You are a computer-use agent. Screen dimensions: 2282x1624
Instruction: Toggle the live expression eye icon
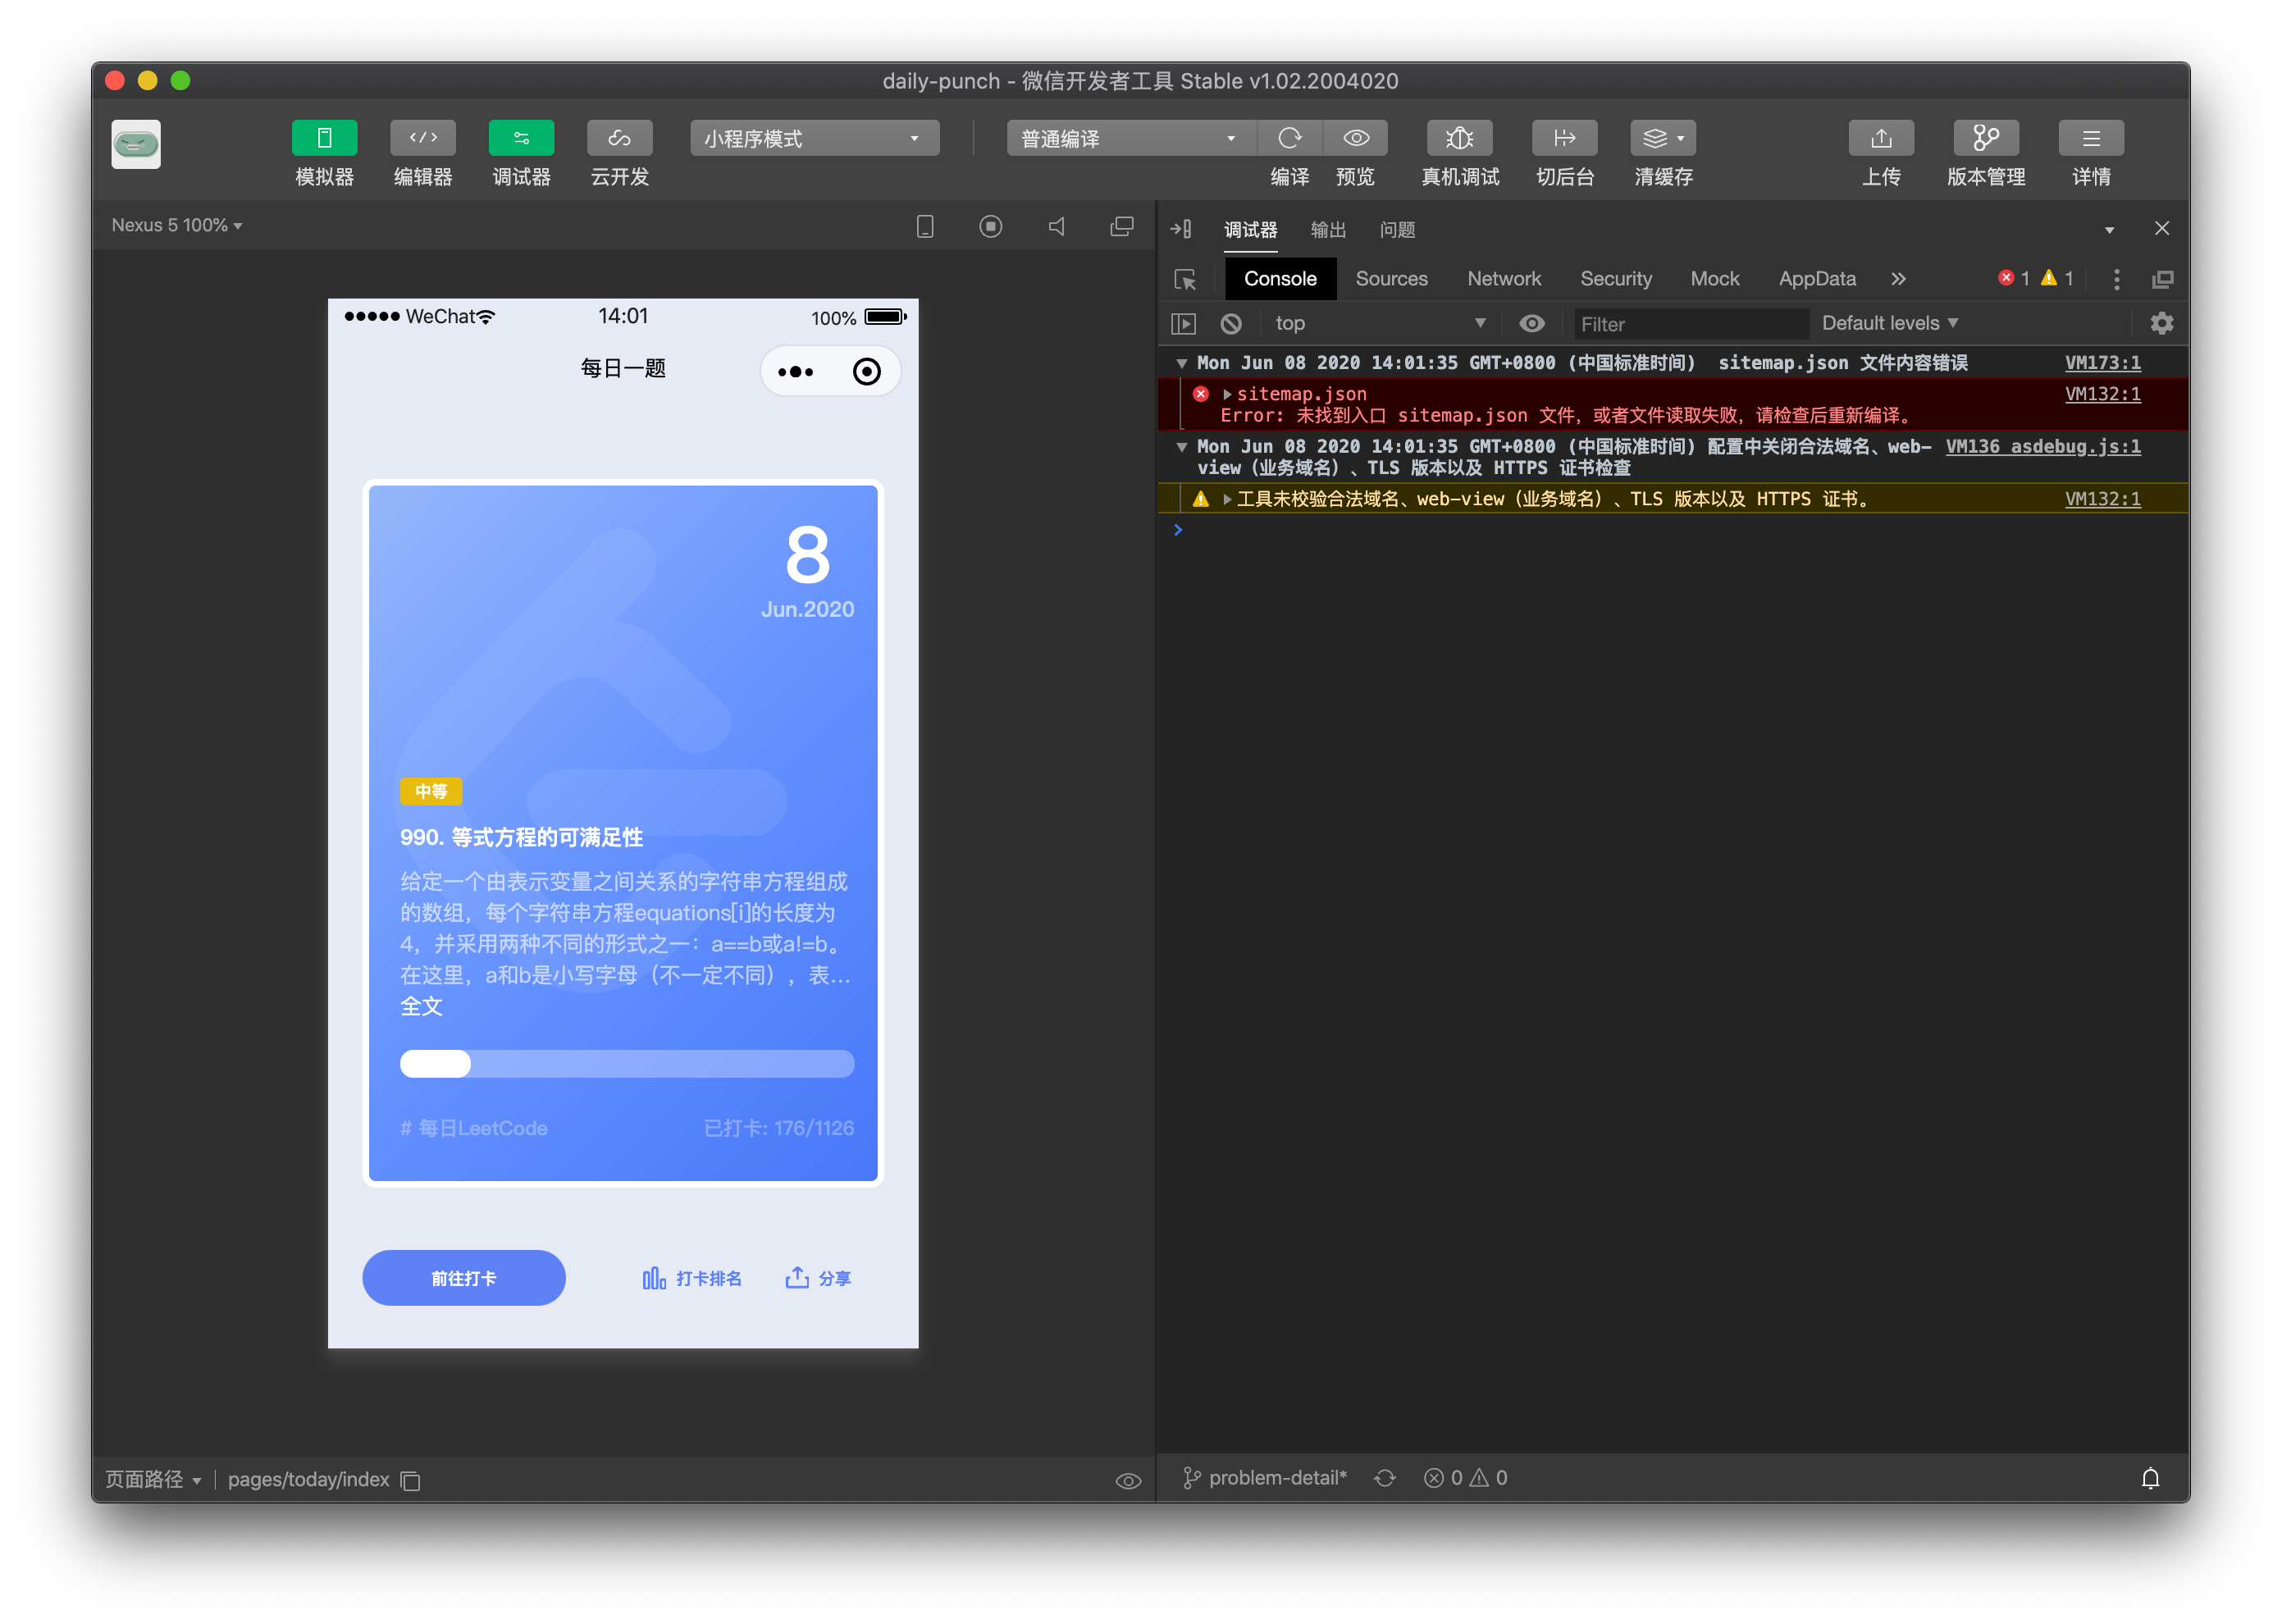click(x=1531, y=323)
